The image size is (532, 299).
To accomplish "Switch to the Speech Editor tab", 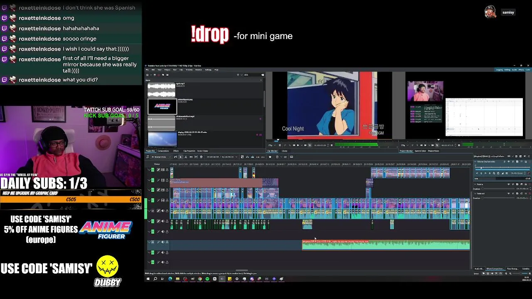I will 420,151.
